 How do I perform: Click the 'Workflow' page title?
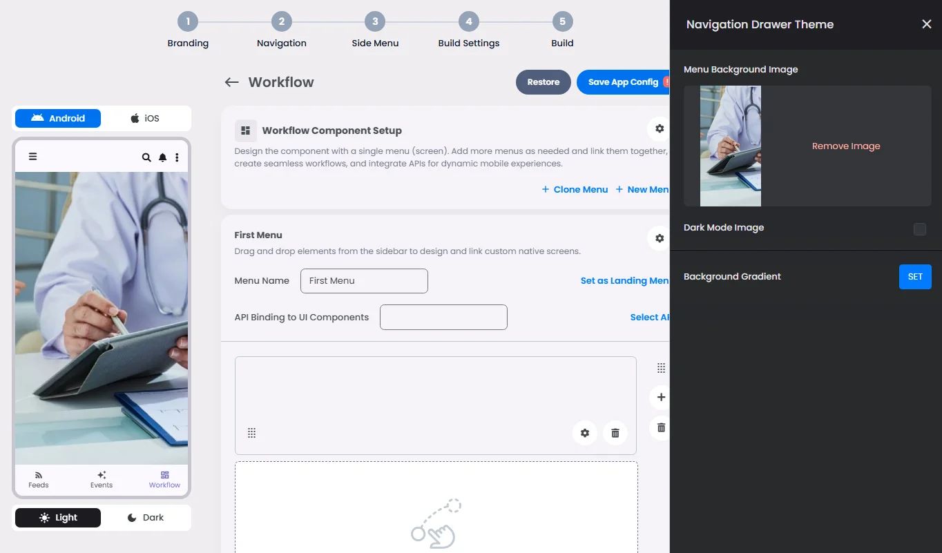pyautogui.click(x=281, y=82)
